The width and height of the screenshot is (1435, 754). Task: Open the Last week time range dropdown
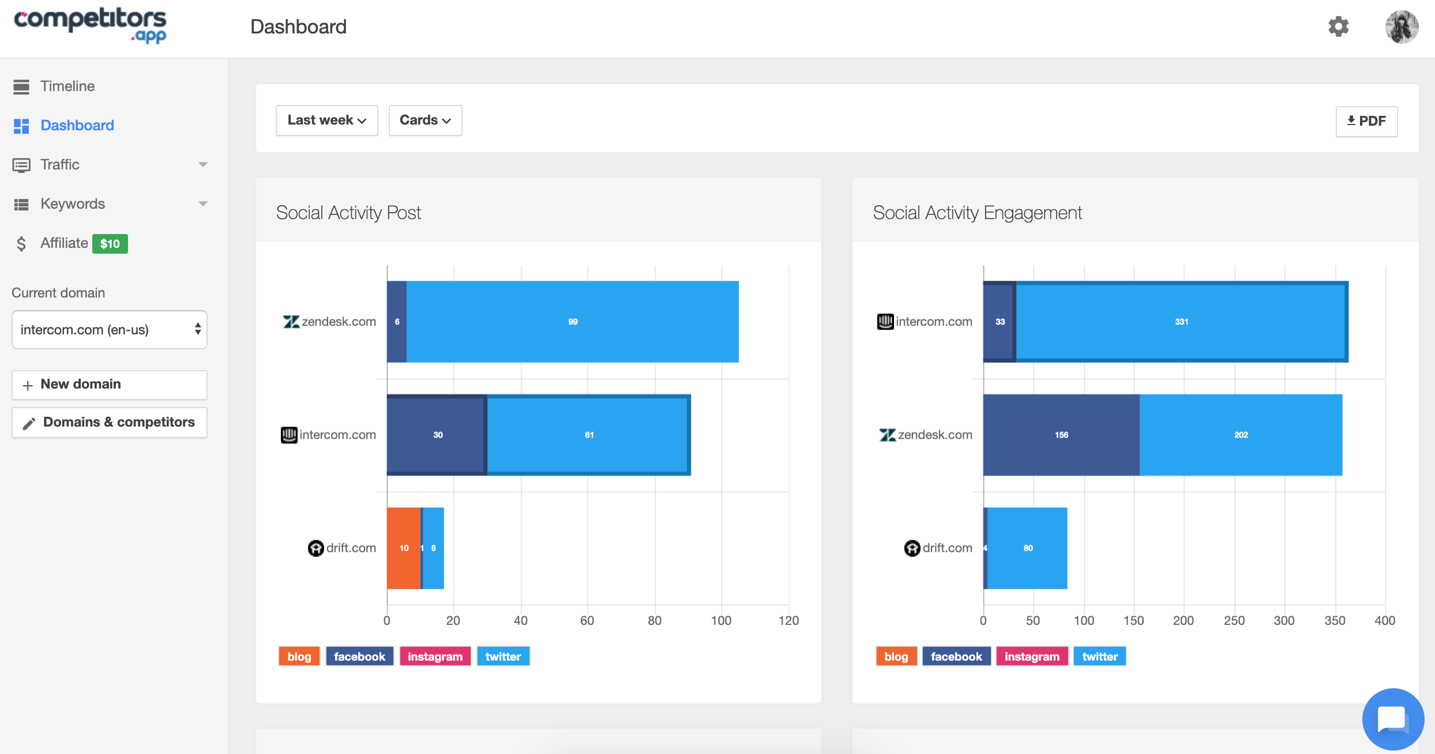(x=326, y=120)
